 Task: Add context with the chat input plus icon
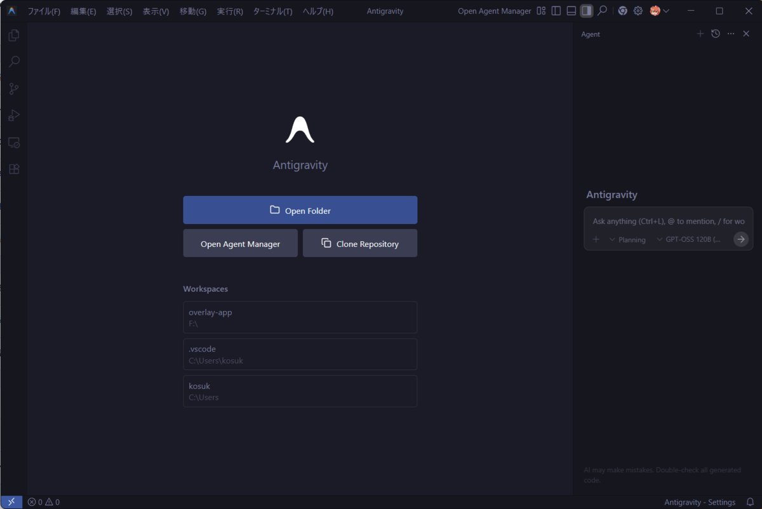pos(596,239)
